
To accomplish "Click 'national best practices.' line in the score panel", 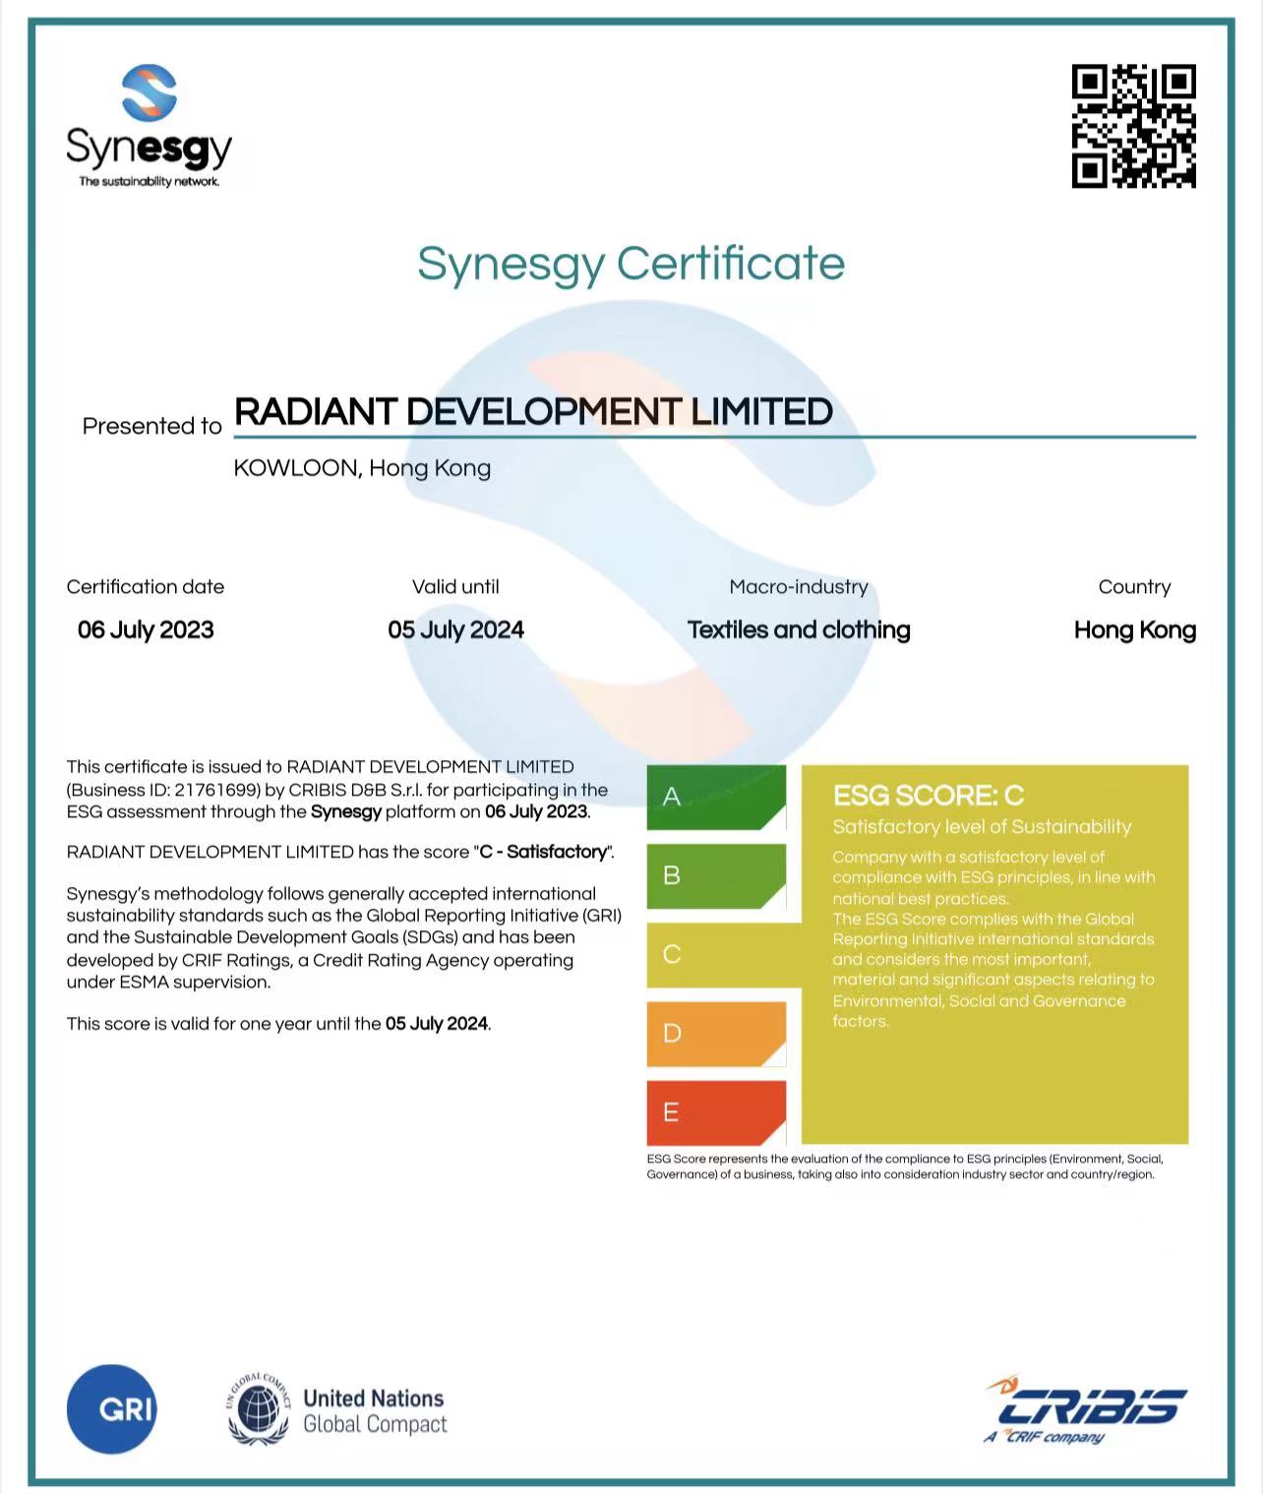I will click(x=921, y=899).
